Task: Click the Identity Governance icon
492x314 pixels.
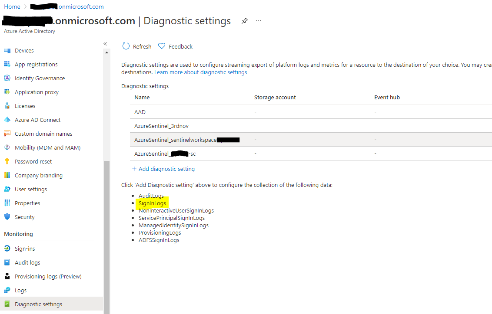Action: pyautogui.click(x=7, y=78)
